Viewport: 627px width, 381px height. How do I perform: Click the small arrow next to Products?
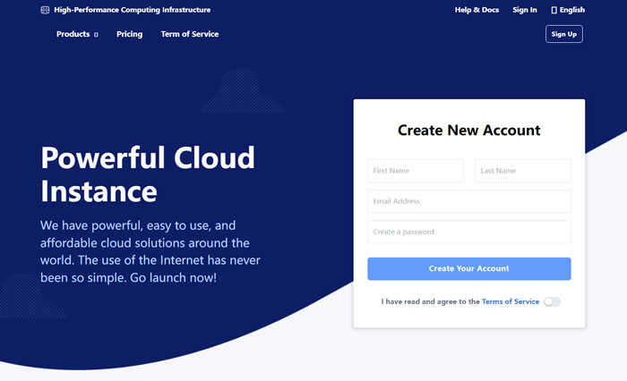96,35
